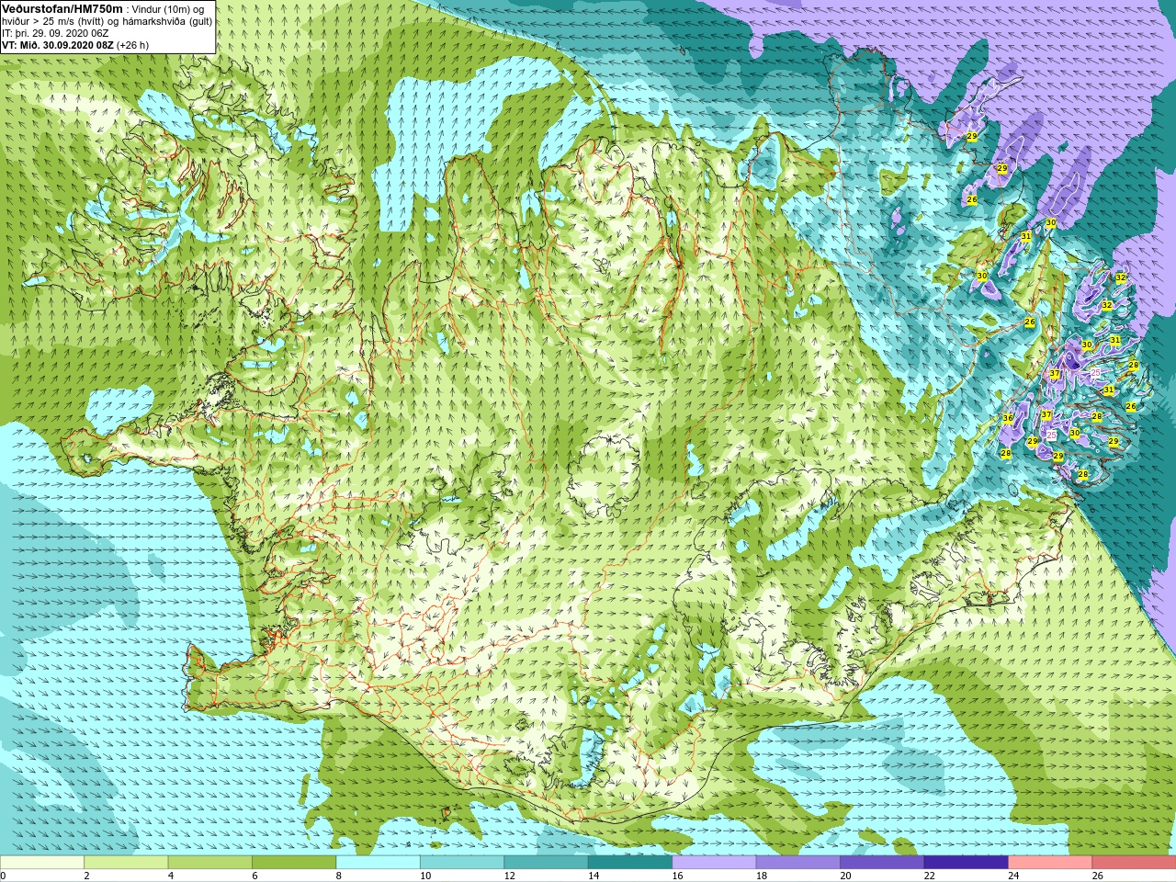Viewport: 1176px width, 882px height.
Task: Select the 24–26 m/s pink legend swatch
Action: coord(1050,863)
